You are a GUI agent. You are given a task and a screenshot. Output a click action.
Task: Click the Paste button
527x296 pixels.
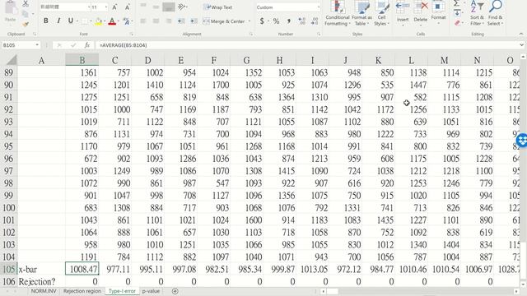point(11,12)
